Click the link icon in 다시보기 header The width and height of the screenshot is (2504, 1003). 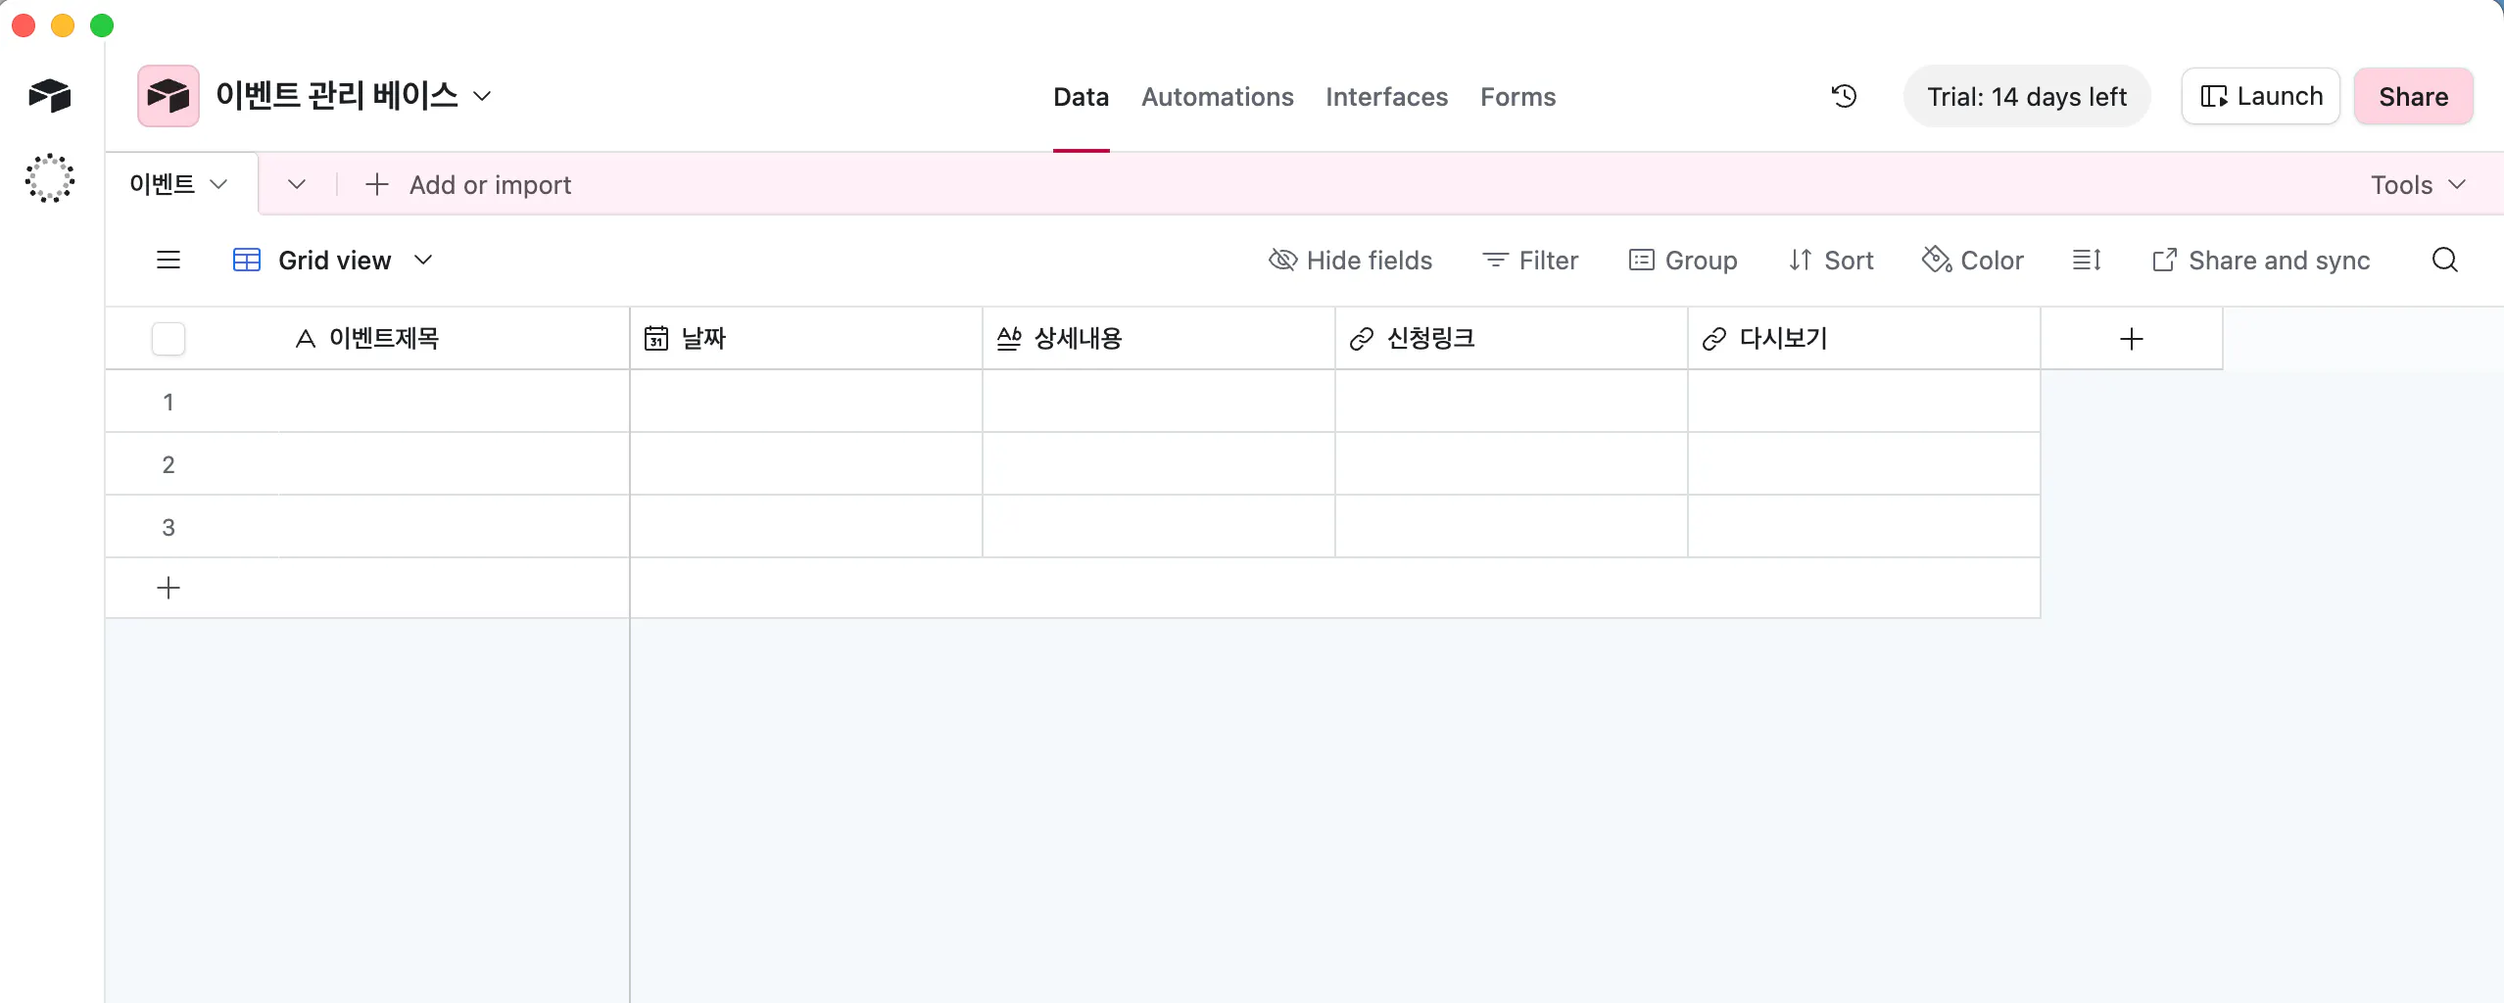[x=1714, y=339]
